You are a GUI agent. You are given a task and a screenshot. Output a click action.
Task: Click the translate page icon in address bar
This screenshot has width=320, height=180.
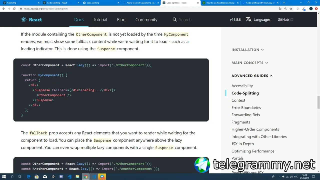tap(280, 9)
